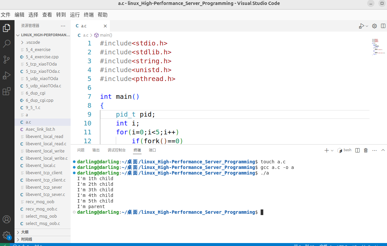Open the header file Asec_link_list.h
This screenshot has height=246, width=387.
click(x=43, y=129)
